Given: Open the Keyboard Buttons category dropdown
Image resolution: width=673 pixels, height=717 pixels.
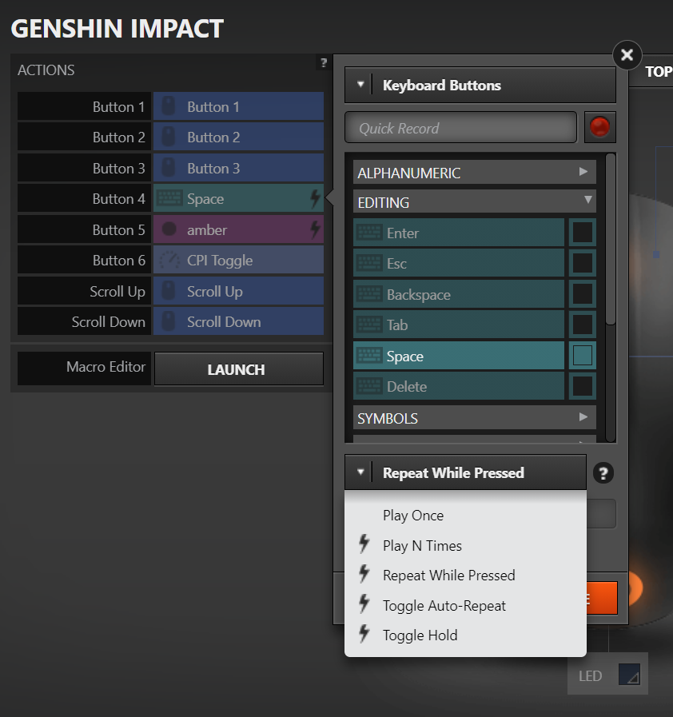Looking at the screenshot, I should 480,85.
